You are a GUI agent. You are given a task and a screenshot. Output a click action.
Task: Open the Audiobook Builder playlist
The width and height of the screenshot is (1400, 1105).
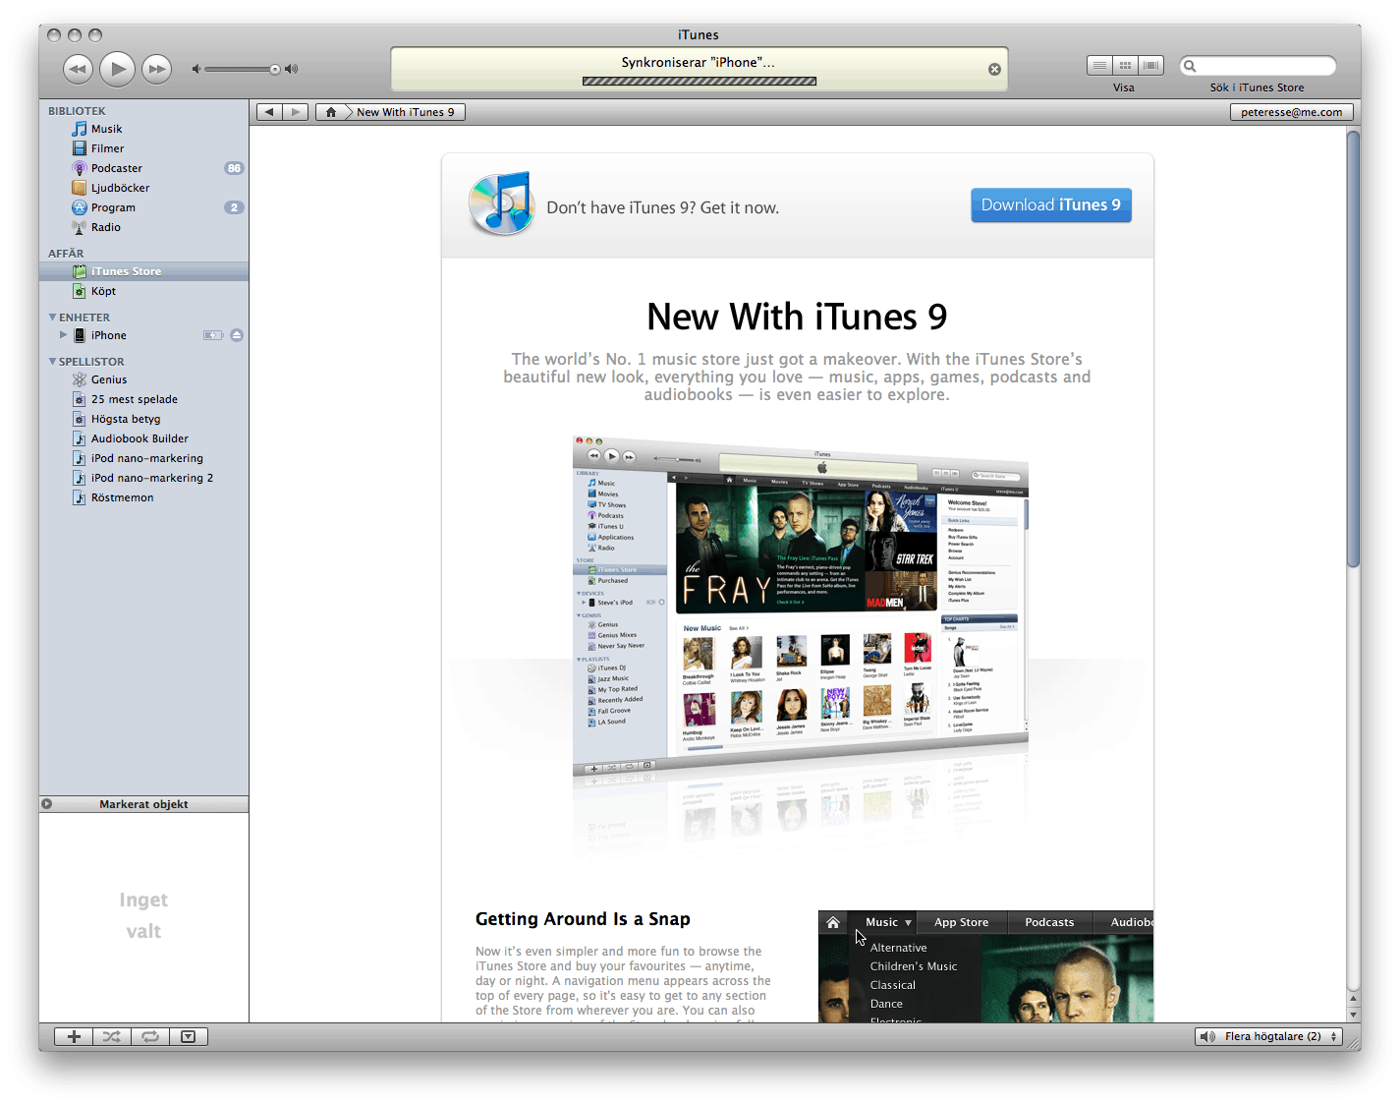click(x=140, y=437)
